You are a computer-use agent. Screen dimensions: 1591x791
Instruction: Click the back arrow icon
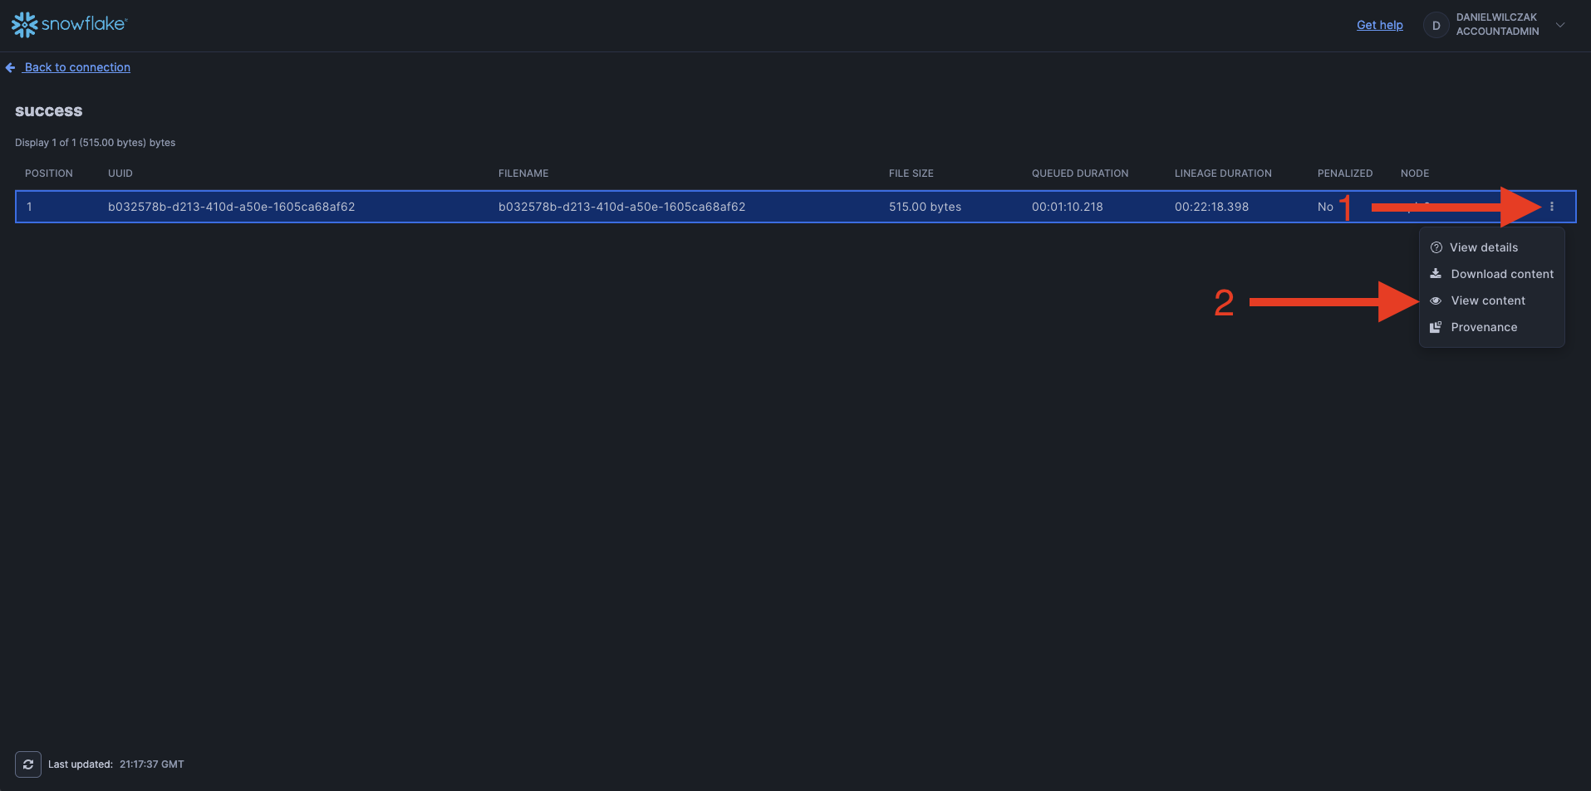pyautogui.click(x=10, y=68)
